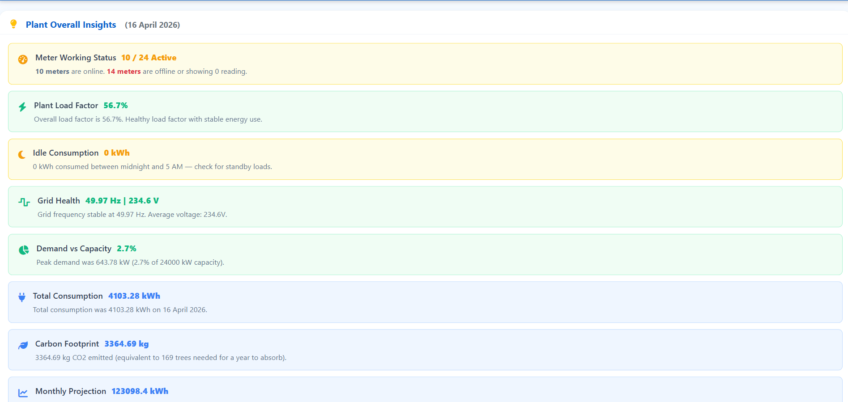
Task: Click the green lightning bolt icon
Action: click(x=22, y=107)
